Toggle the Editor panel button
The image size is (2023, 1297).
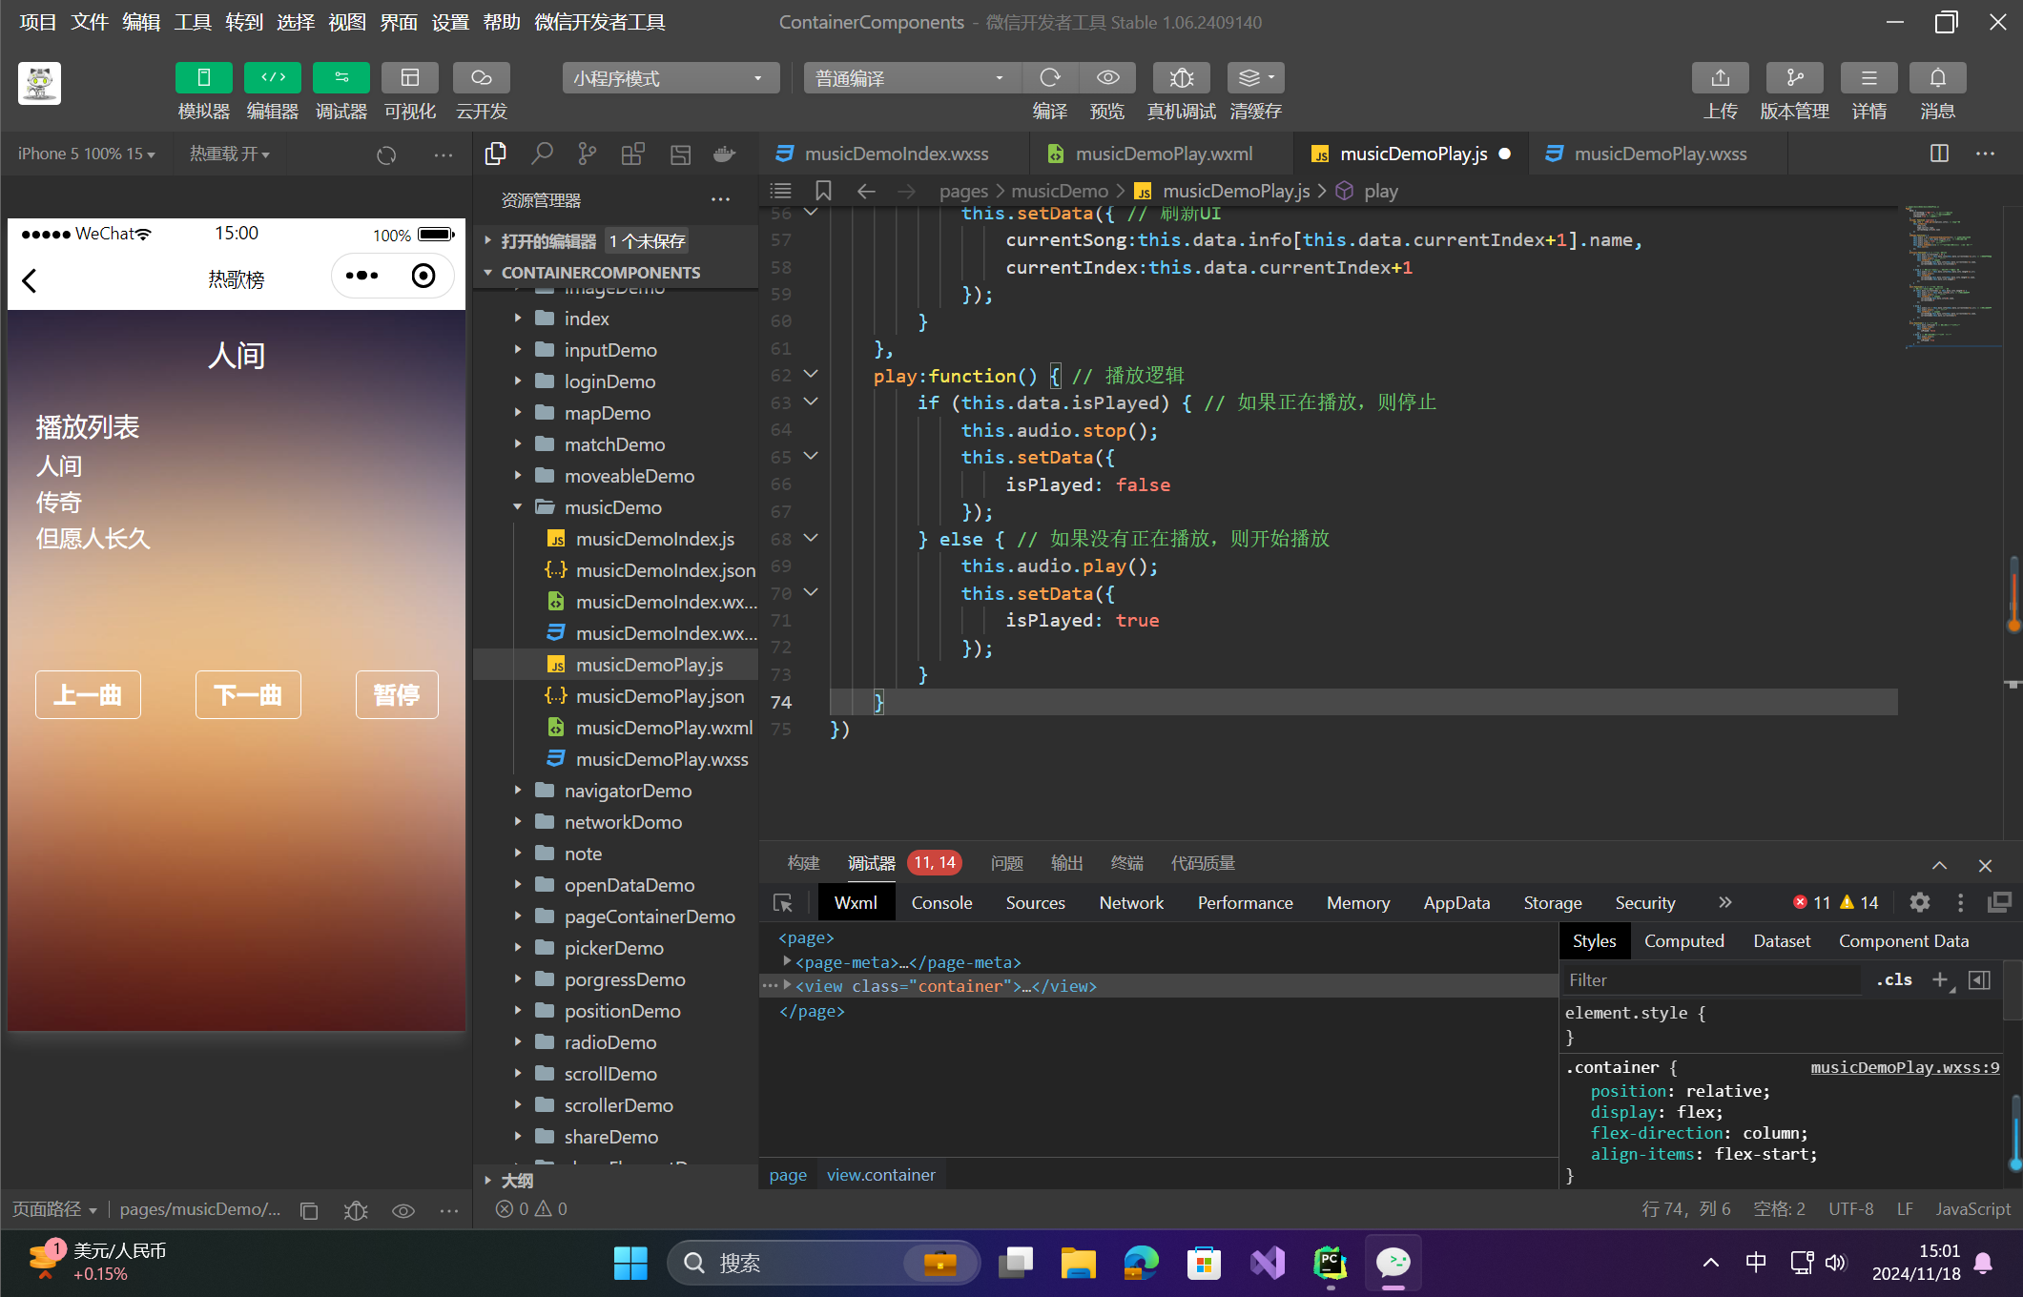click(x=272, y=77)
